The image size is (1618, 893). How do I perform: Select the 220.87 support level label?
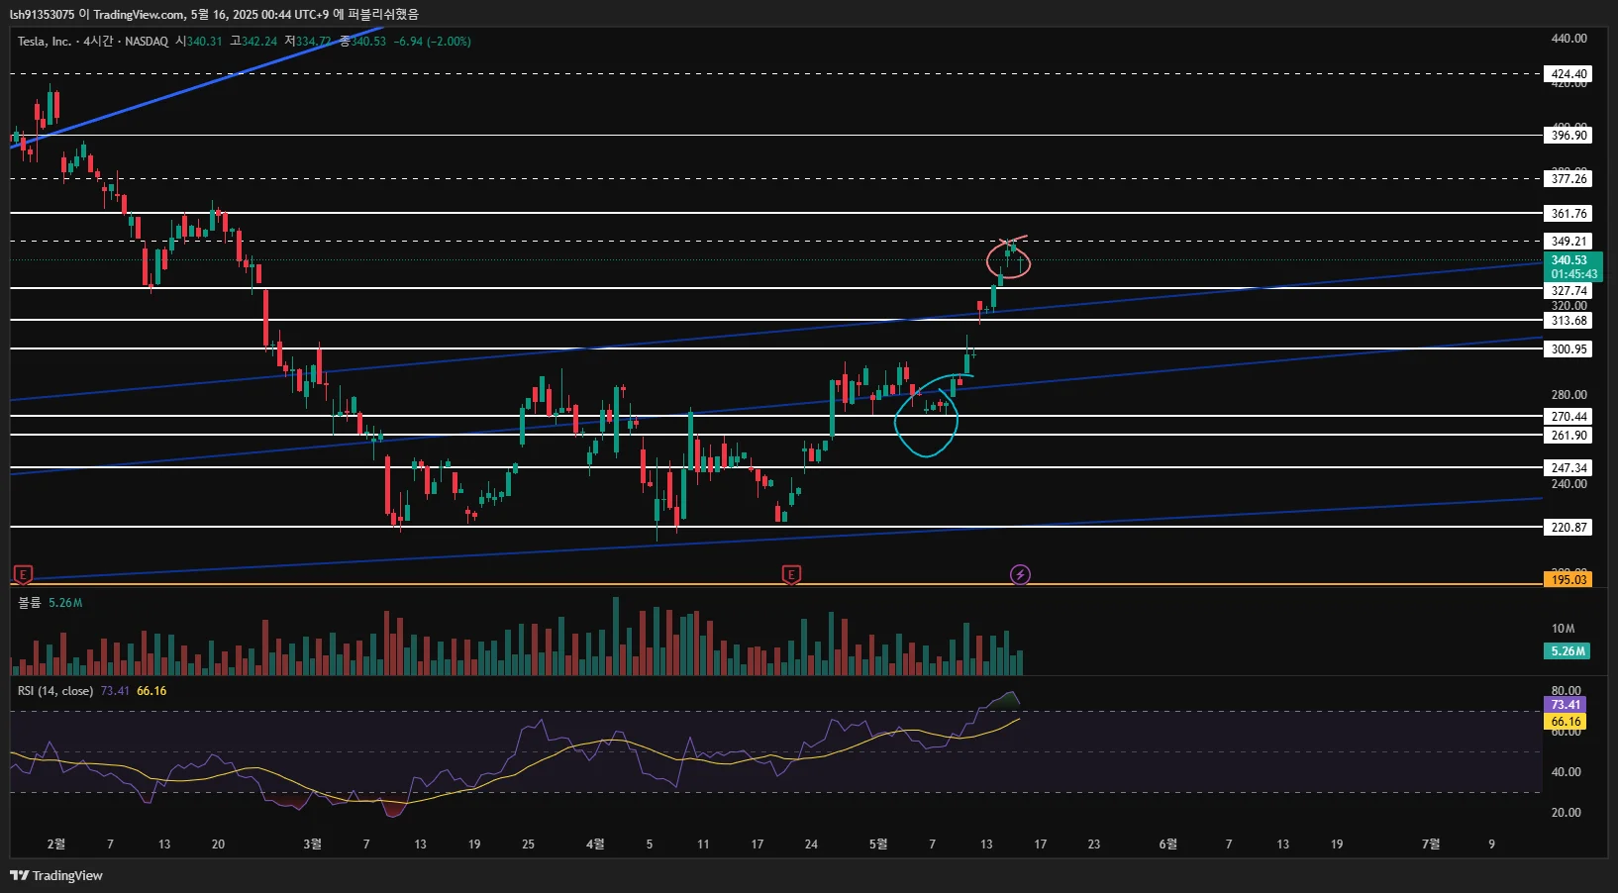1568,528
